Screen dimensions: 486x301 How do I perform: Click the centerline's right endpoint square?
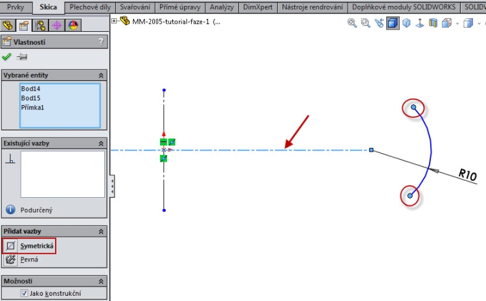coord(371,150)
